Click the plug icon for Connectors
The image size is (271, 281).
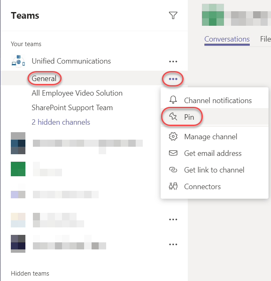tap(173, 186)
